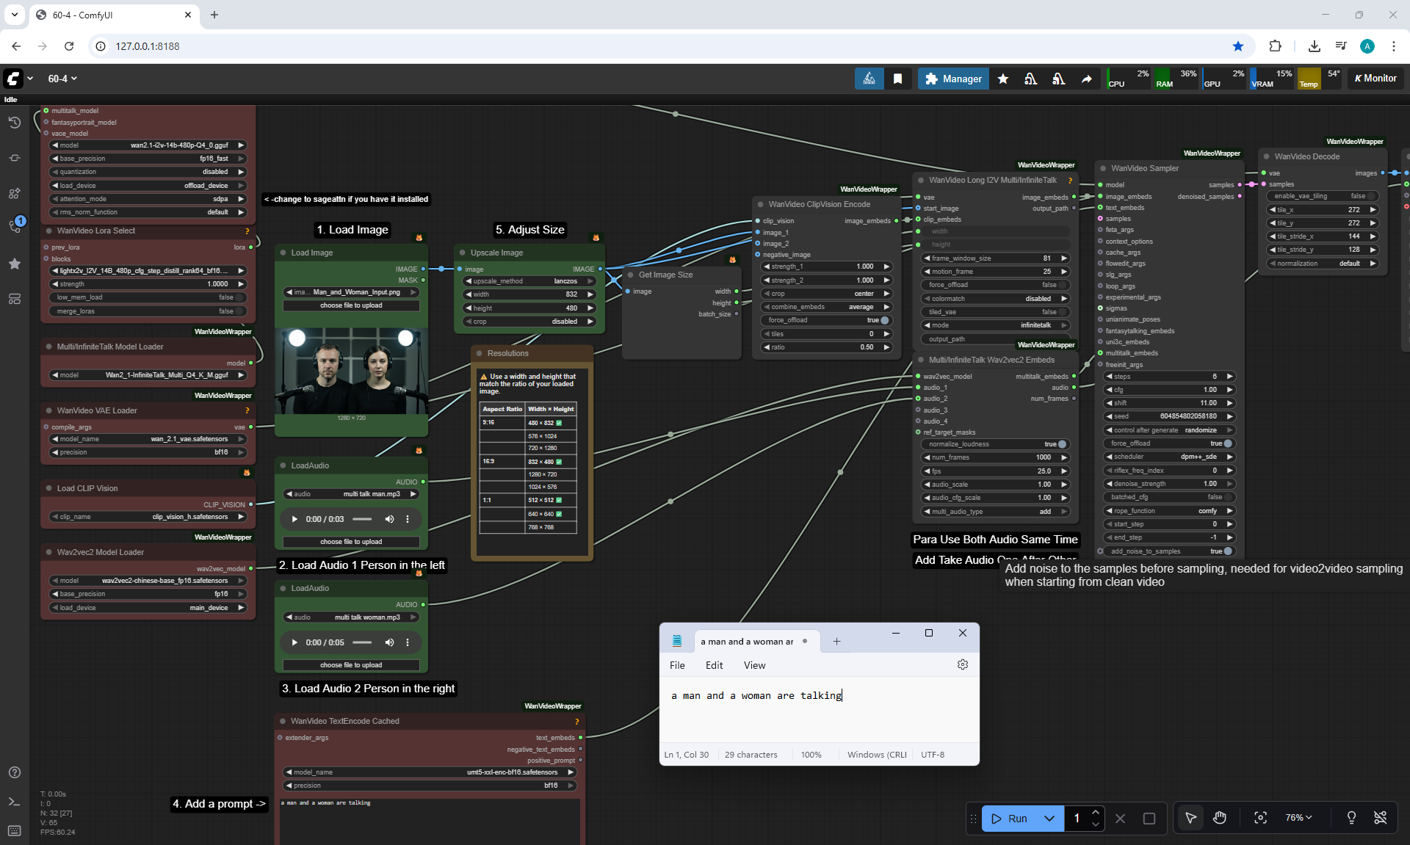Open the bookmark icon in top toolbar
1410x845 pixels.
pos(897,79)
